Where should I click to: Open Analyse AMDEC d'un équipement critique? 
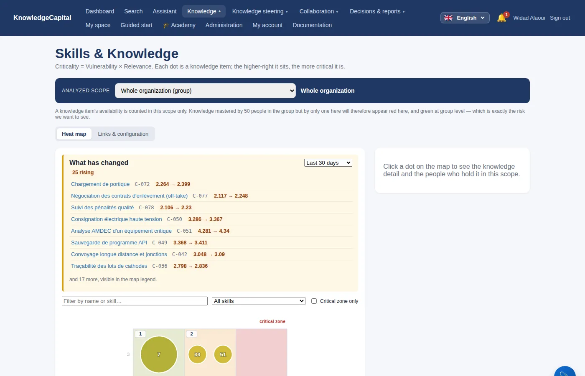(121, 231)
